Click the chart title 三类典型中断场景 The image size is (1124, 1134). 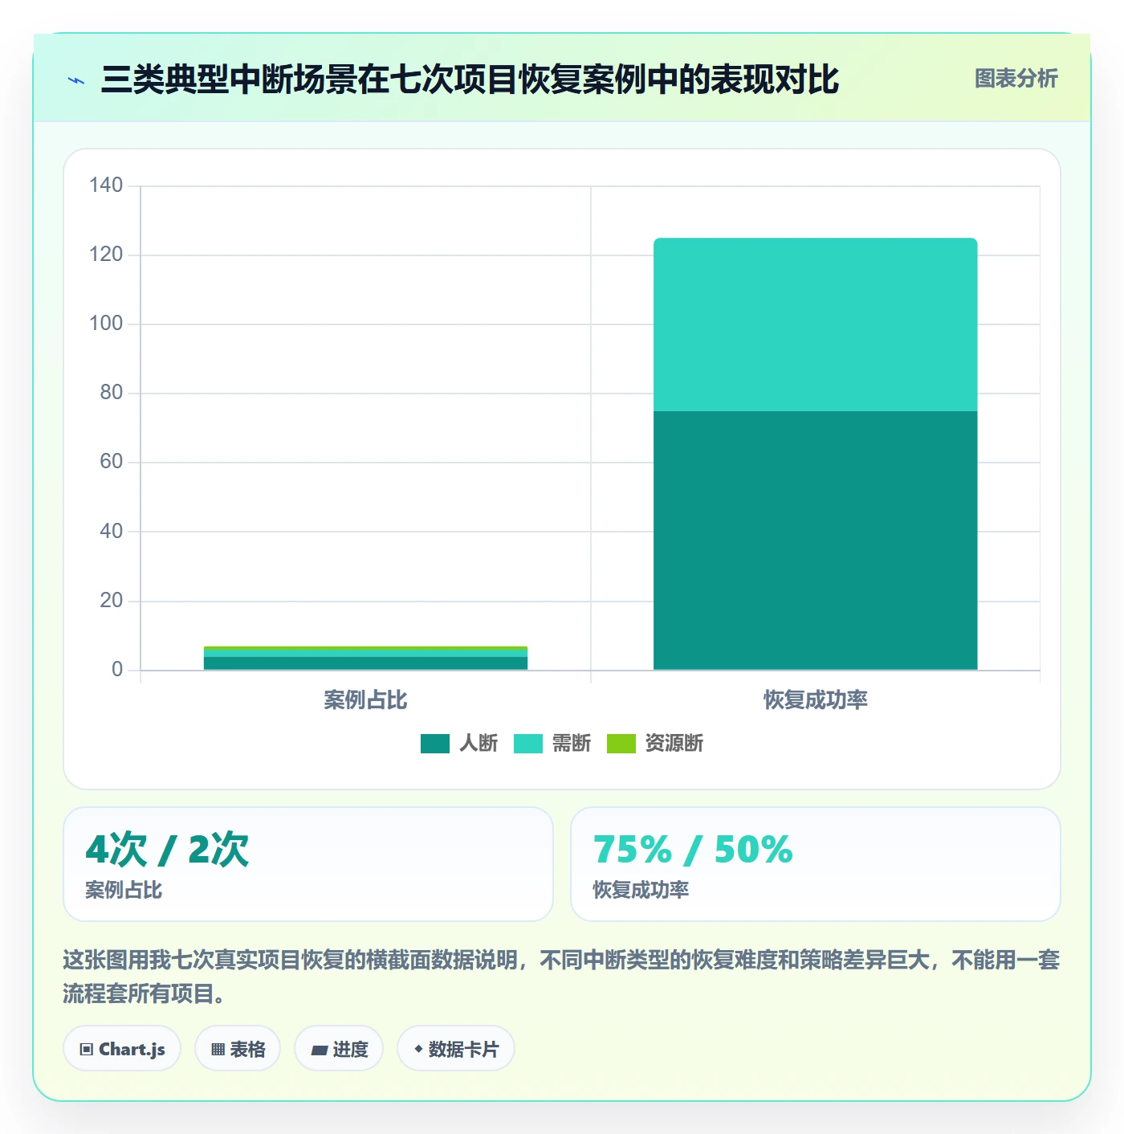coord(470,80)
